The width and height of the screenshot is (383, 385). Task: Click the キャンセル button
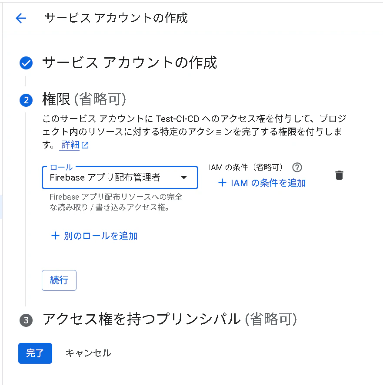[88, 353]
